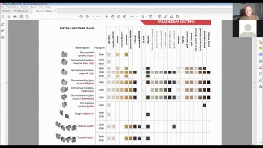Collapse the right tools pane arrow
Image resolution: width=263 pixels, height=148 pixels.
tap(256, 83)
